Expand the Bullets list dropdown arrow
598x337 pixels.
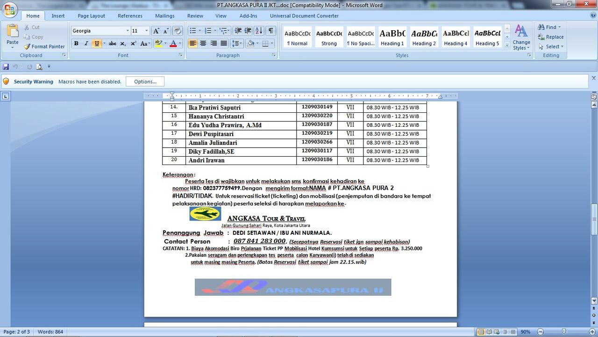tap(200, 31)
